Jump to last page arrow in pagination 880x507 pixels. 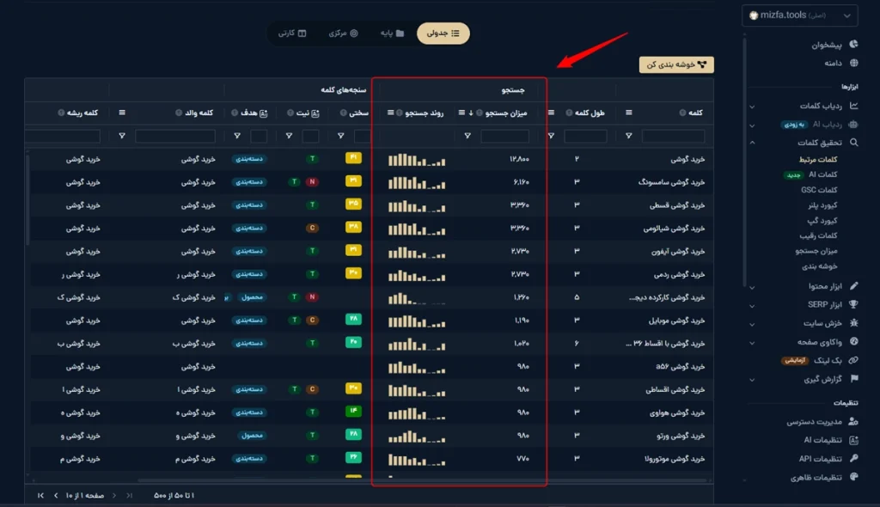[40, 495]
